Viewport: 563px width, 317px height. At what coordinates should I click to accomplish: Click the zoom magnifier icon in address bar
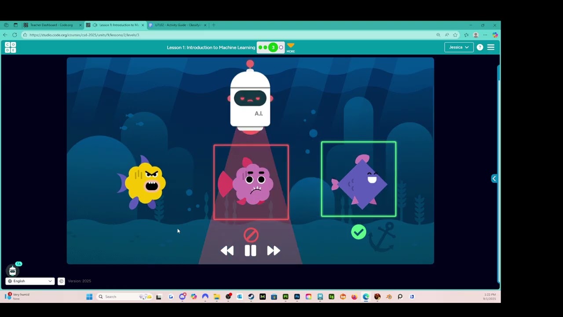click(x=438, y=35)
